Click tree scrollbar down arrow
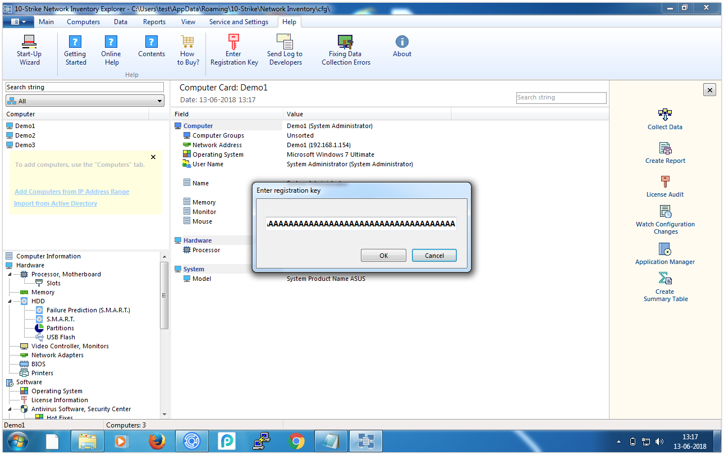724x455 pixels. click(x=164, y=413)
